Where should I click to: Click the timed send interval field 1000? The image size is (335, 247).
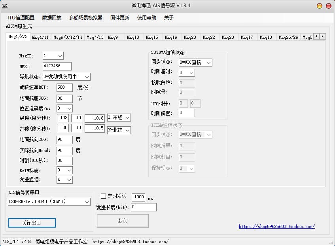coord(138,197)
